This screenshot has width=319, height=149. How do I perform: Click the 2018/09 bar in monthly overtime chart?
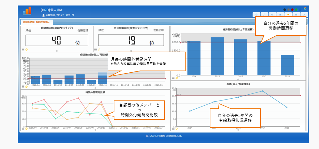[x=91, y=82]
